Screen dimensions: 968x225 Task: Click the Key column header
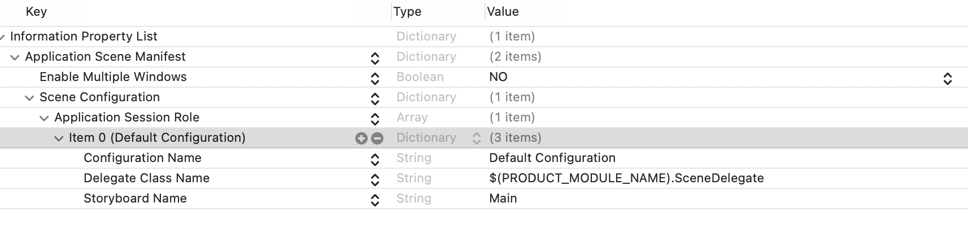36,12
